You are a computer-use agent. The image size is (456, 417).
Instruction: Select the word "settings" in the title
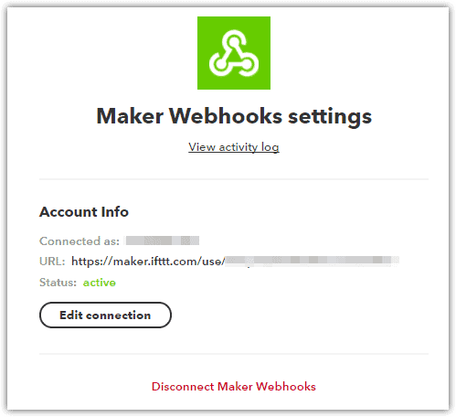(330, 117)
